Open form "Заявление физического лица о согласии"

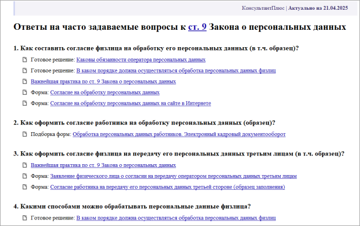[x=173, y=176]
